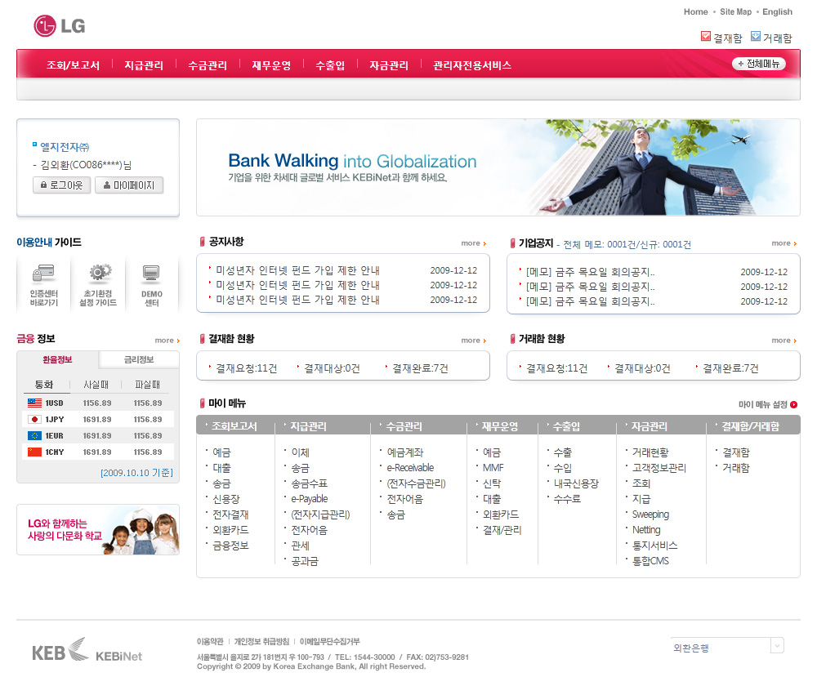The image size is (817, 686).
Task: Click the 마이 메뉴 설정 red circle icon
Action: coord(793,405)
